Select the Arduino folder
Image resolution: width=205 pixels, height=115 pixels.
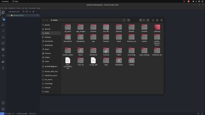click(x=93, y=28)
